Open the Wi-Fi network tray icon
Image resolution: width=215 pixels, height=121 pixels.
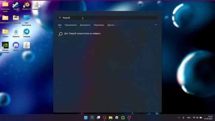click(x=194, y=118)
